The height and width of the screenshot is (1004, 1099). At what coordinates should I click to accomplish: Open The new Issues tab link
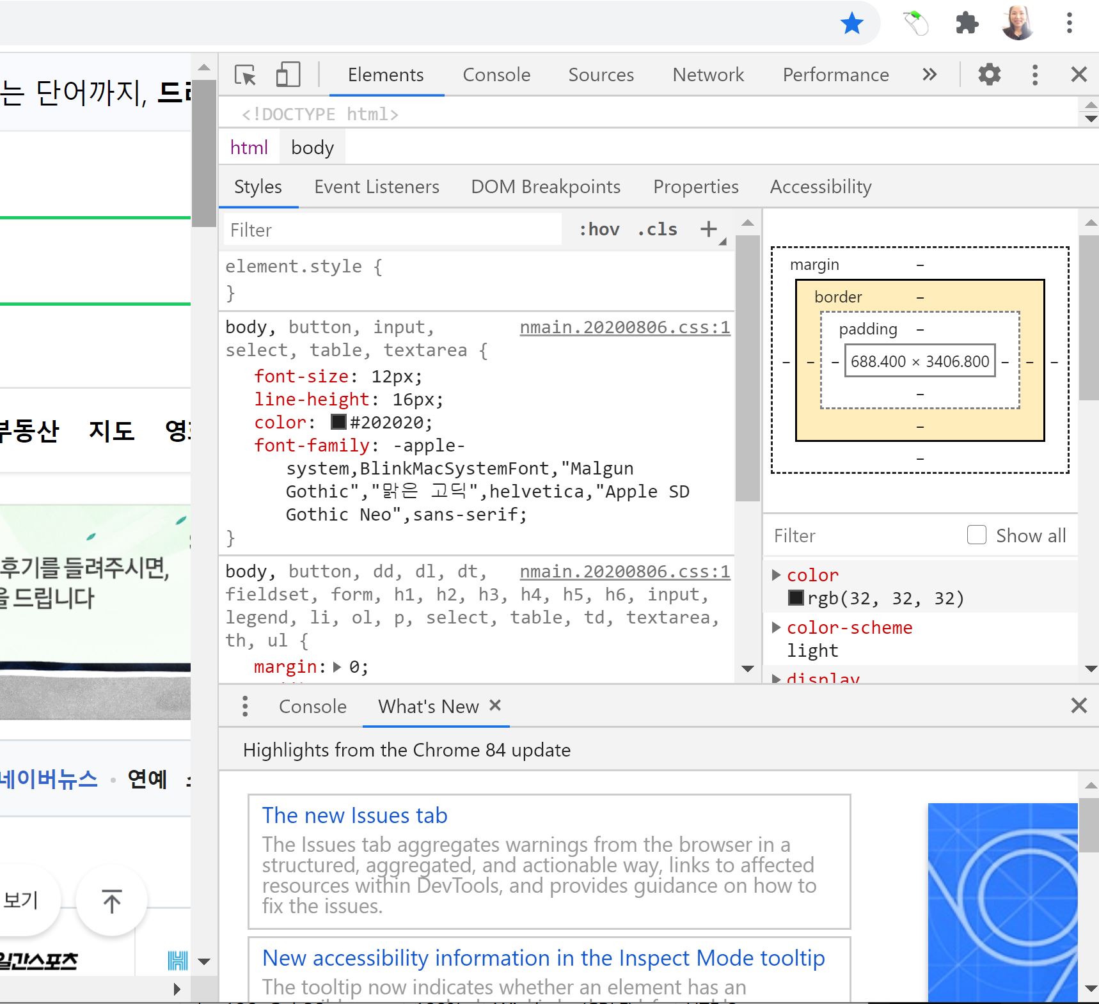[354, 815]
